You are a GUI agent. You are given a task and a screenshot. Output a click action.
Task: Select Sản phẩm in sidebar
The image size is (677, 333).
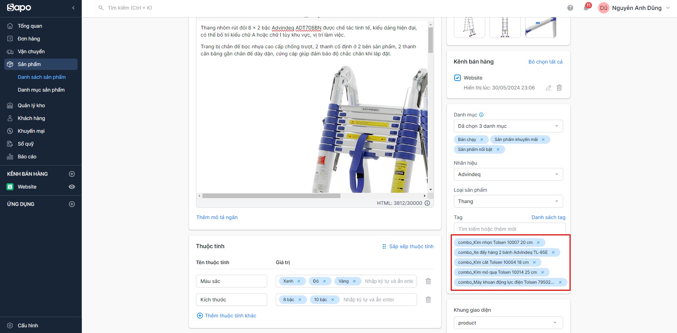(41, 64)
